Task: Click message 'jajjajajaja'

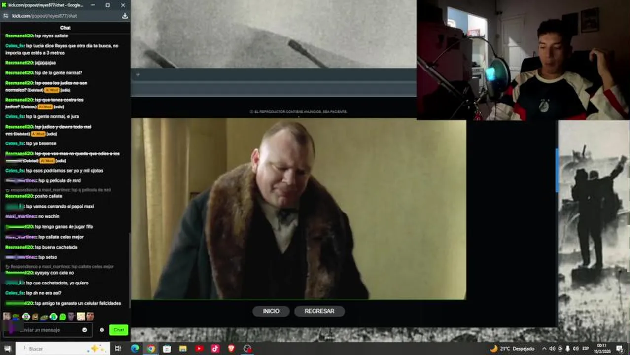Action: 45,63
